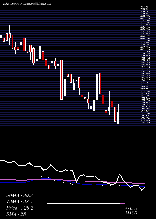Viewport: 156px width, 219px height.
Task: Click the mail.bullkhan.com watermark text
Action: click(x=37, y=4)
